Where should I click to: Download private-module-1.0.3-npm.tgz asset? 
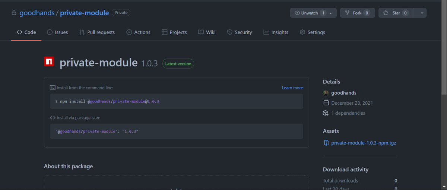[x=364, y=143]
